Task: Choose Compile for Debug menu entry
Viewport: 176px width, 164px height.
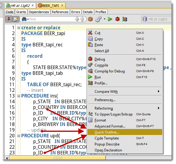Action: [125, 71]
